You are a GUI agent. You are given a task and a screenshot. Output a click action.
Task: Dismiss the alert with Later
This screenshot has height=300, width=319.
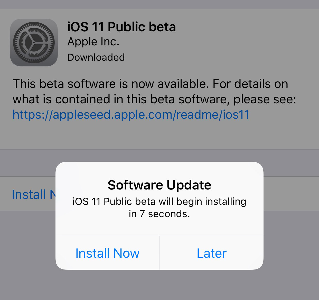pyautogui.click(x=212, y=253)
